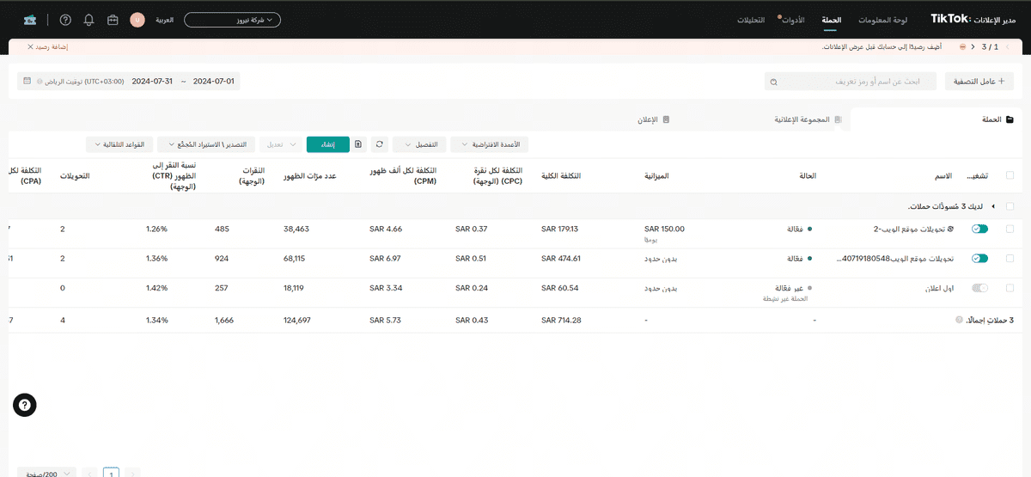
Task: Open the notifications bell
Action: point(88,20)
